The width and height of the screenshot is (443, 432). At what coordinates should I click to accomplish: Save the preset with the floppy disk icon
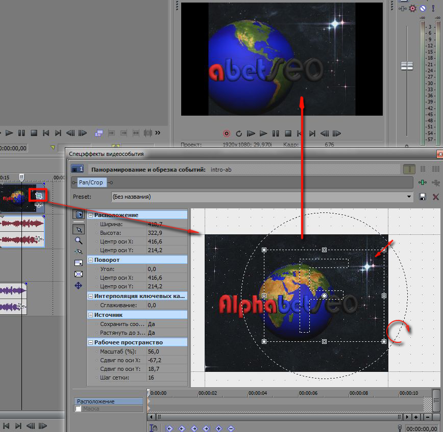(x=423, y=197)
